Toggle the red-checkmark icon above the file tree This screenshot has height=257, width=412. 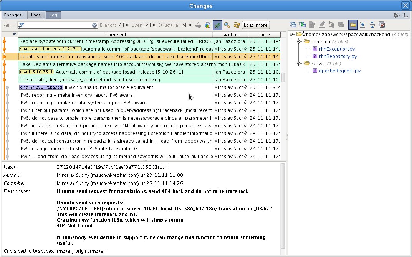(382, 25)
